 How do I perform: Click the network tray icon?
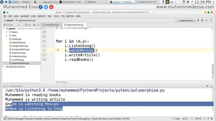176,2
